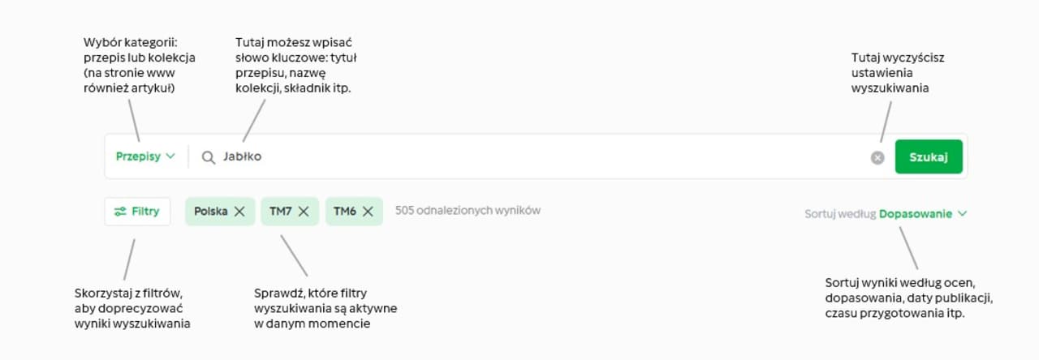
Task: Click the annotation about clearing wyszukiwania settings
Action: pyautogui.click(x=897, y=73)
